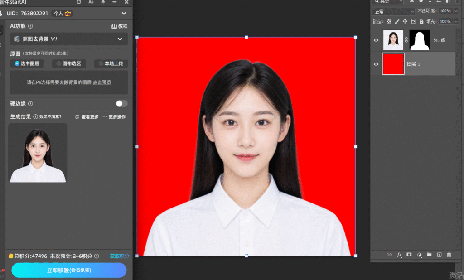Click the 点击预览 link
This screenshot has width=464, height=280.
102,82
